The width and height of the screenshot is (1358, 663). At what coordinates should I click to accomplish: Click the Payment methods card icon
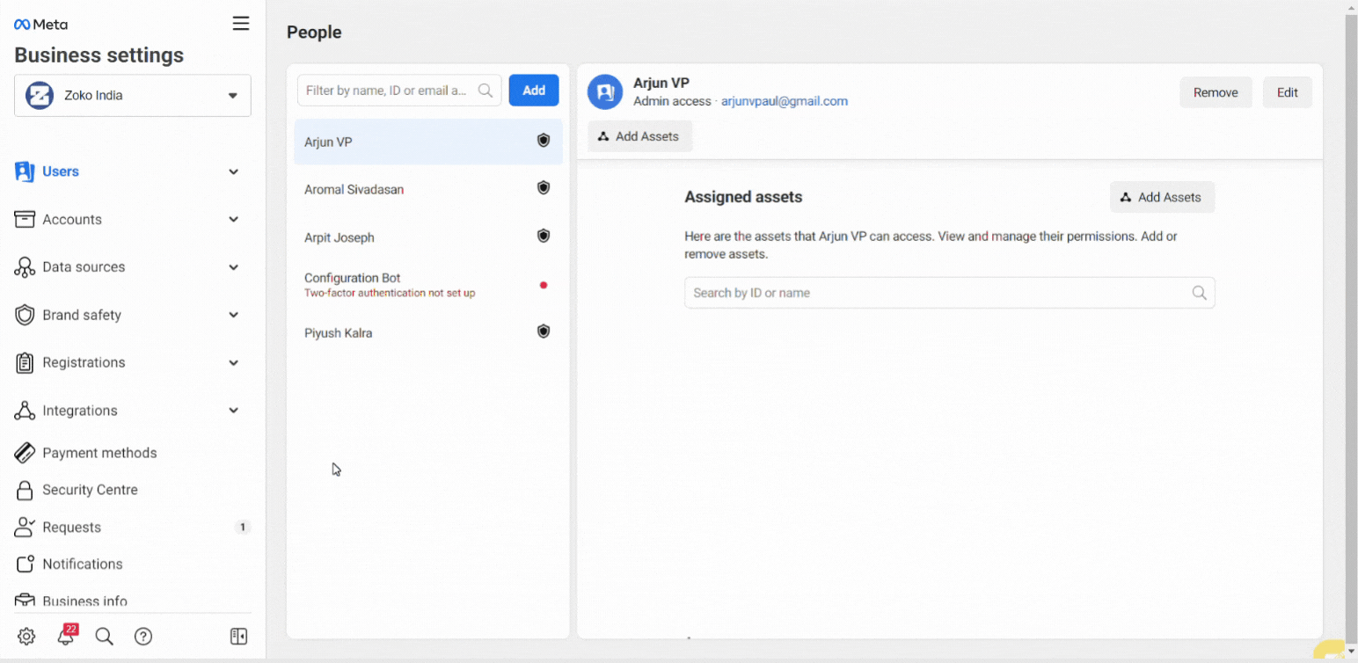pyautogui.click(x=25, y=453)
